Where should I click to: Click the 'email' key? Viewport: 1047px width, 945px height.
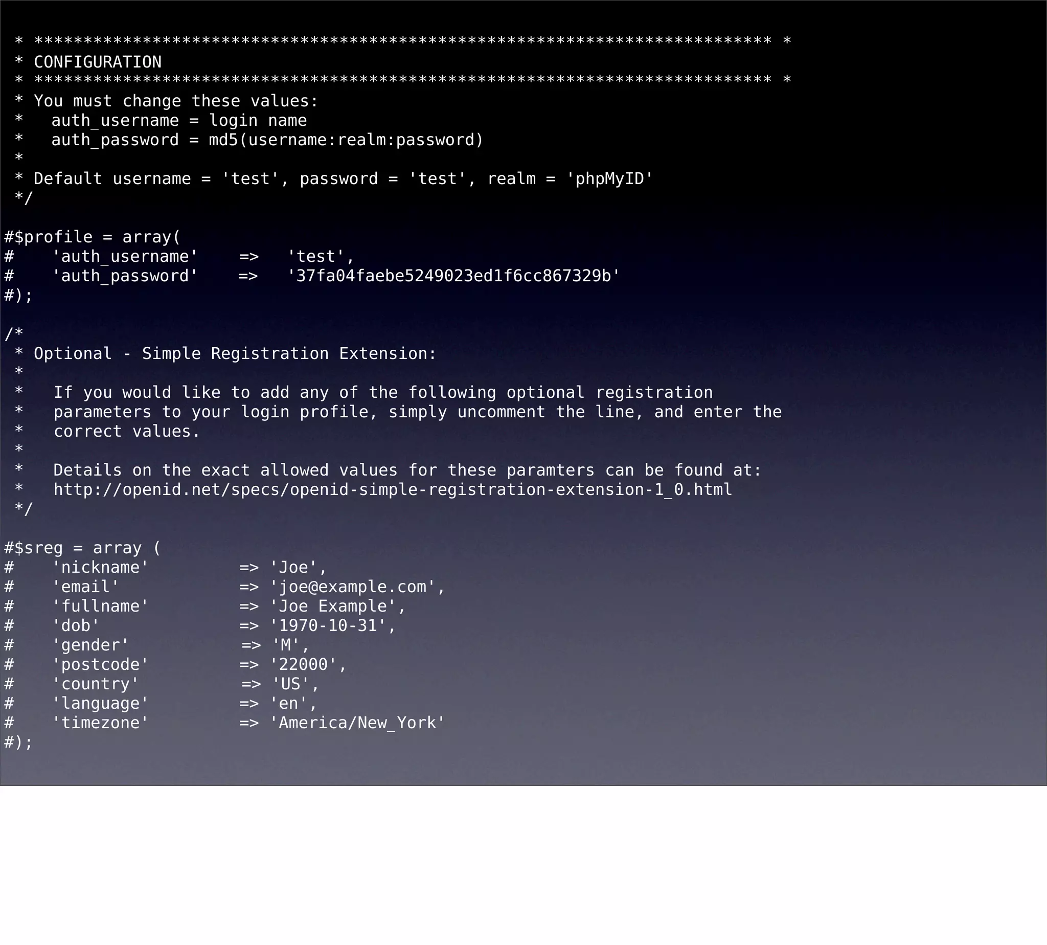(86, 587)
